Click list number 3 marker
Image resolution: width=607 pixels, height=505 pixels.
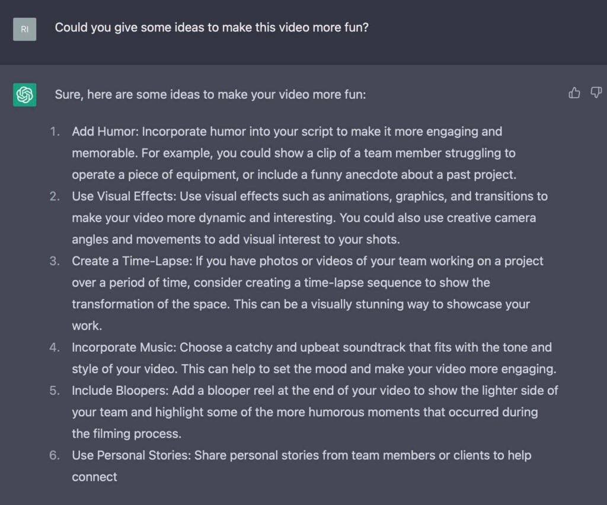pos(55,262)
